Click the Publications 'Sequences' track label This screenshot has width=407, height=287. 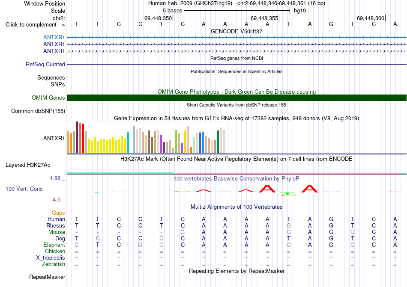(51, 78)
